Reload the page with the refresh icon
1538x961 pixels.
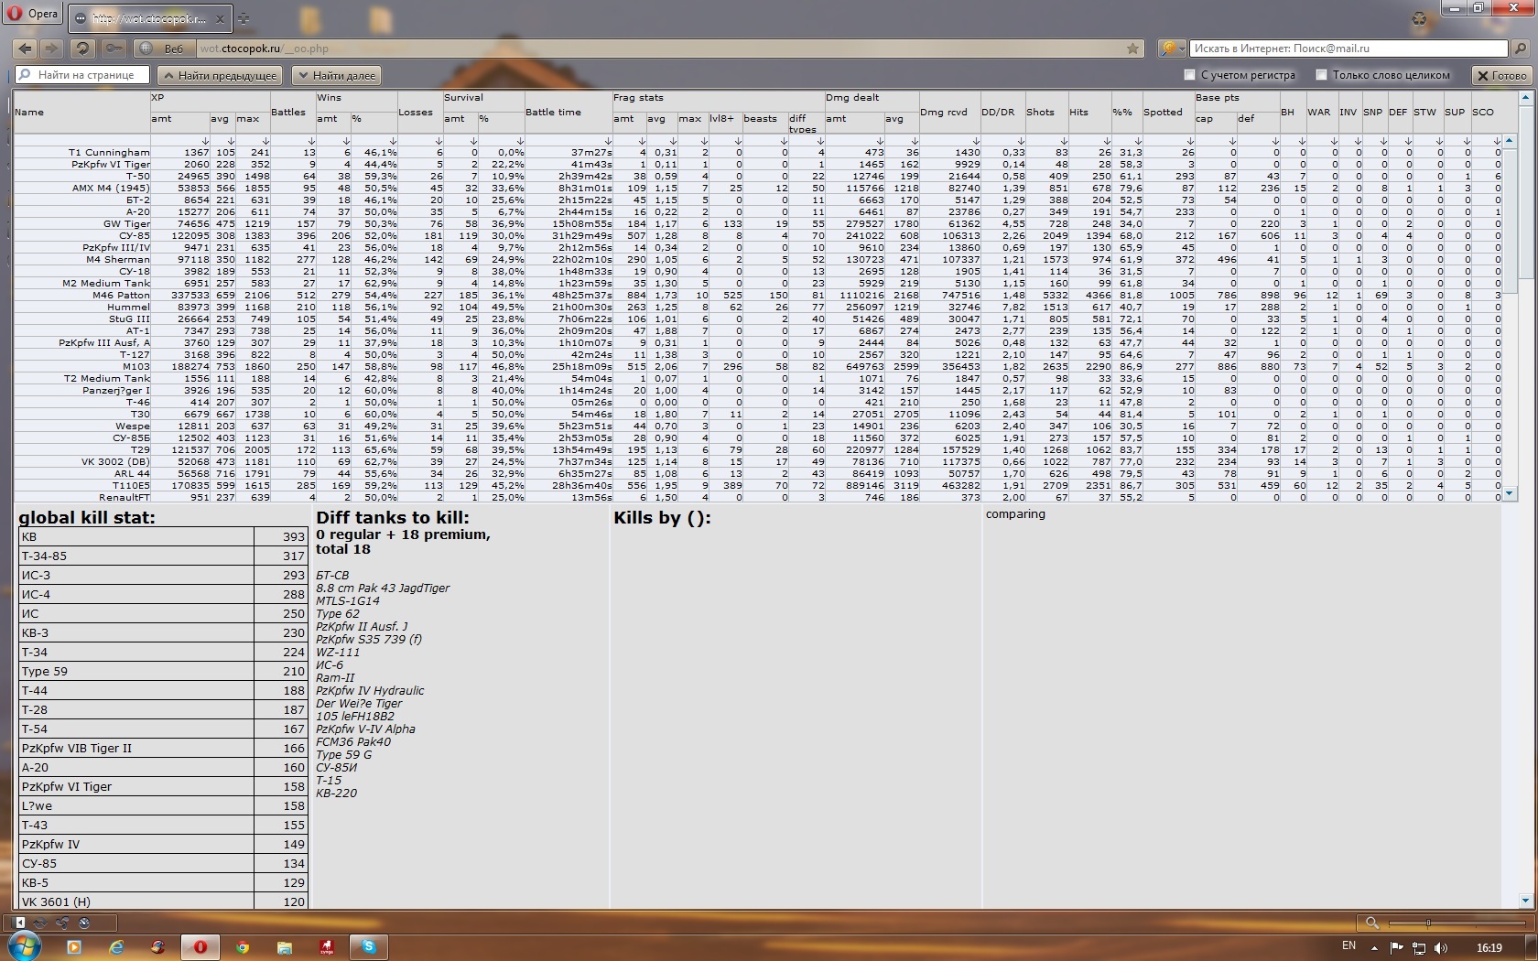pos(82,49)
